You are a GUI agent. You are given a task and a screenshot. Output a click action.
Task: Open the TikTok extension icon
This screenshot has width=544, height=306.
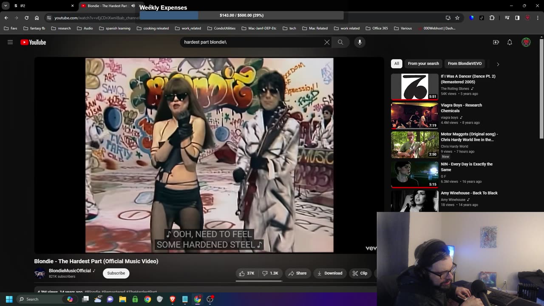pyautogui.click(x=482, y=18)
